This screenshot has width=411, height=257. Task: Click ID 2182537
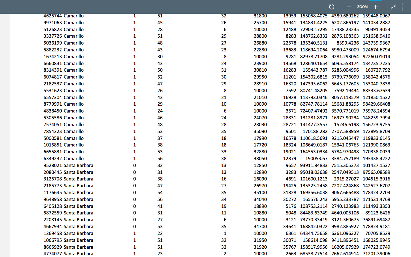[x=53, y=84]
